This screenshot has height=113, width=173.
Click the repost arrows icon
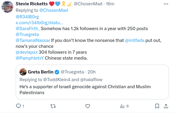click(53, 106)
